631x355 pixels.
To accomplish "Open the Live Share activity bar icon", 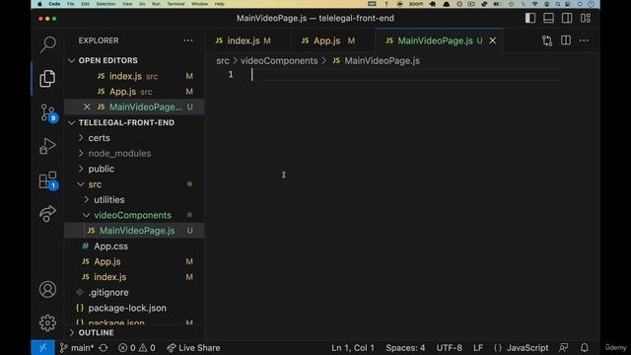I will click(x=47, y=214).
